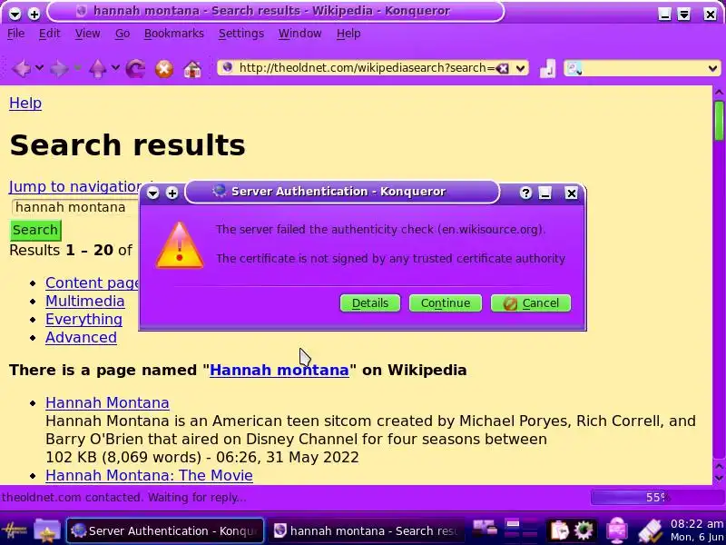The width and height of the screenshot is (726, 545).
Task: Open the Hannah Montana: The Movie result
Action: pyautogui.click(x=149, y=475)
